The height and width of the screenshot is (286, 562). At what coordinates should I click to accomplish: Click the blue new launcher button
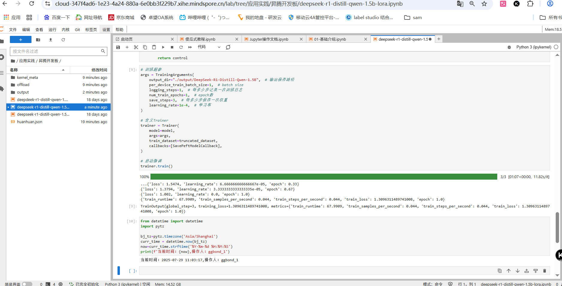pyautogui.click(x=21, y=40)
